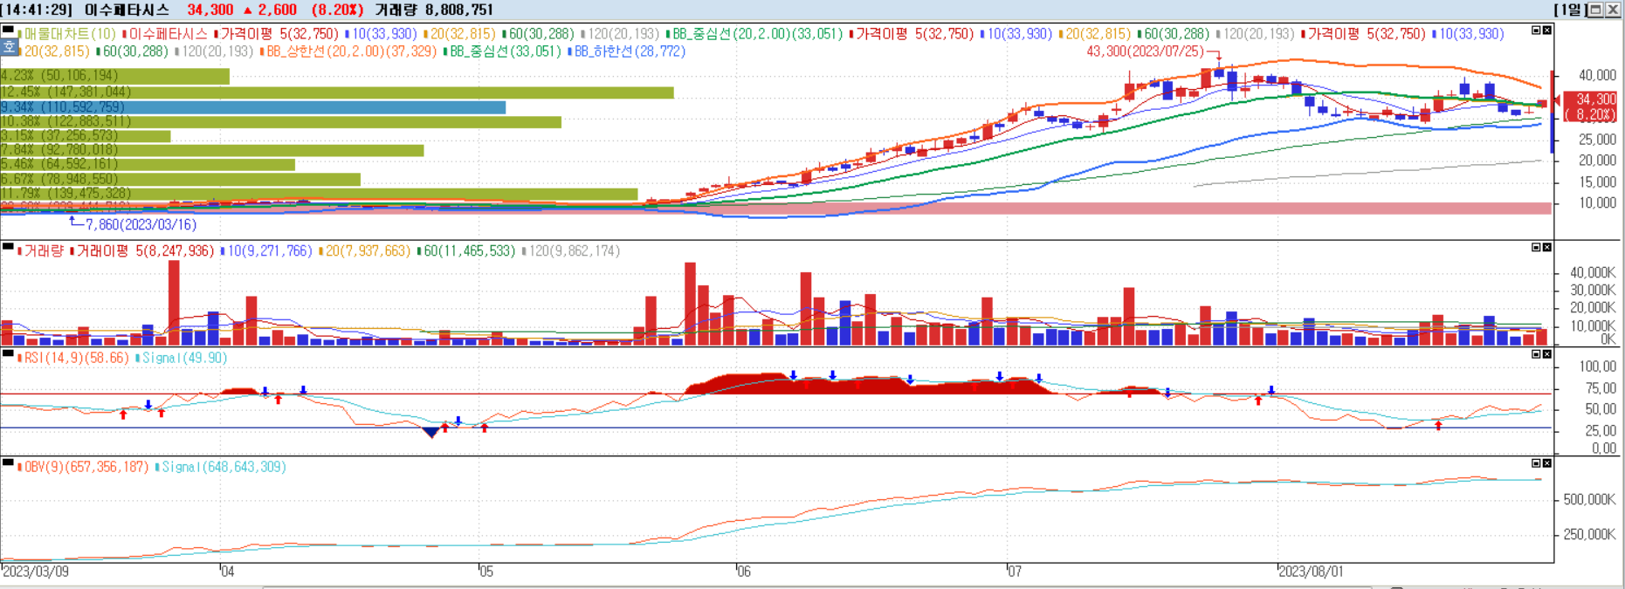Click the 거래량 volume panel's black handle icon
1625x589 pixels.
7,247
